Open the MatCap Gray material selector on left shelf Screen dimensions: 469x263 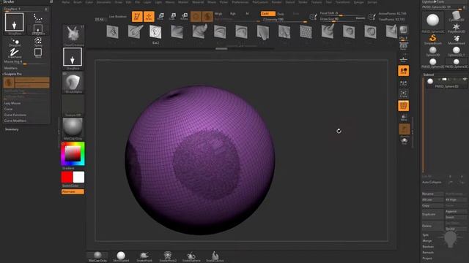click(x=73, y=129)
